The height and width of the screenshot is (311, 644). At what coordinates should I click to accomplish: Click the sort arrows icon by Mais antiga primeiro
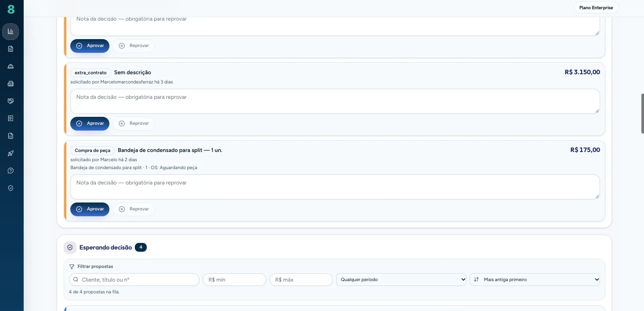click(x=476, y=280)
